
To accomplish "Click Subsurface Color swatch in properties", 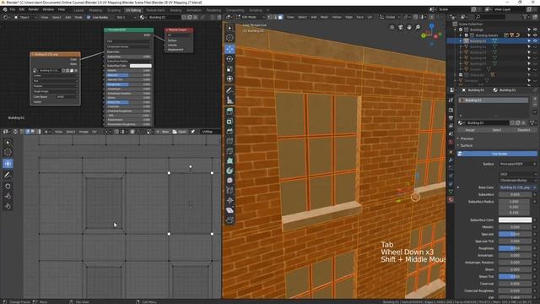I will [x=516, y=220].
